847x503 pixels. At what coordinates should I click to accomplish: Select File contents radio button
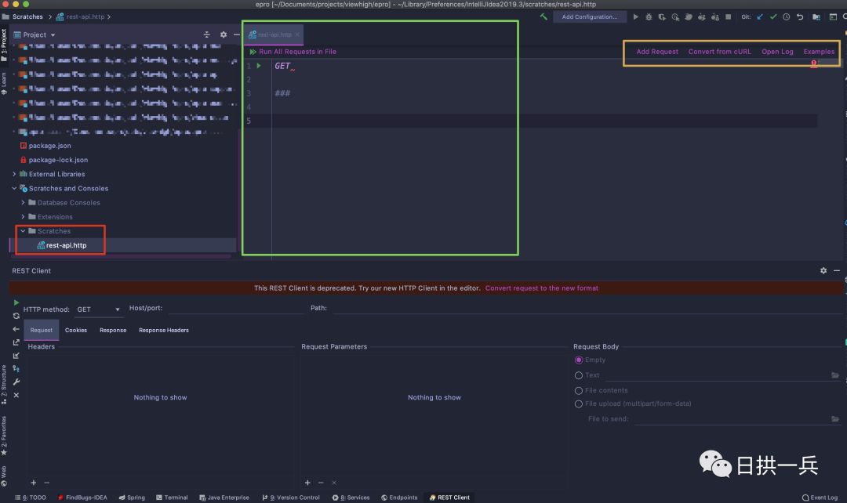[579, 390]
